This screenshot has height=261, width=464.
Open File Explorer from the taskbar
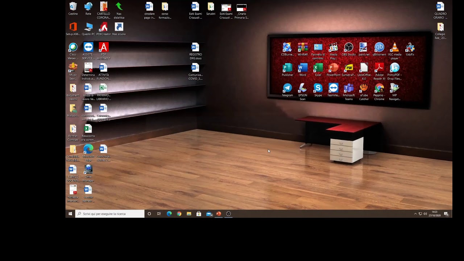[x=189, y=214]
